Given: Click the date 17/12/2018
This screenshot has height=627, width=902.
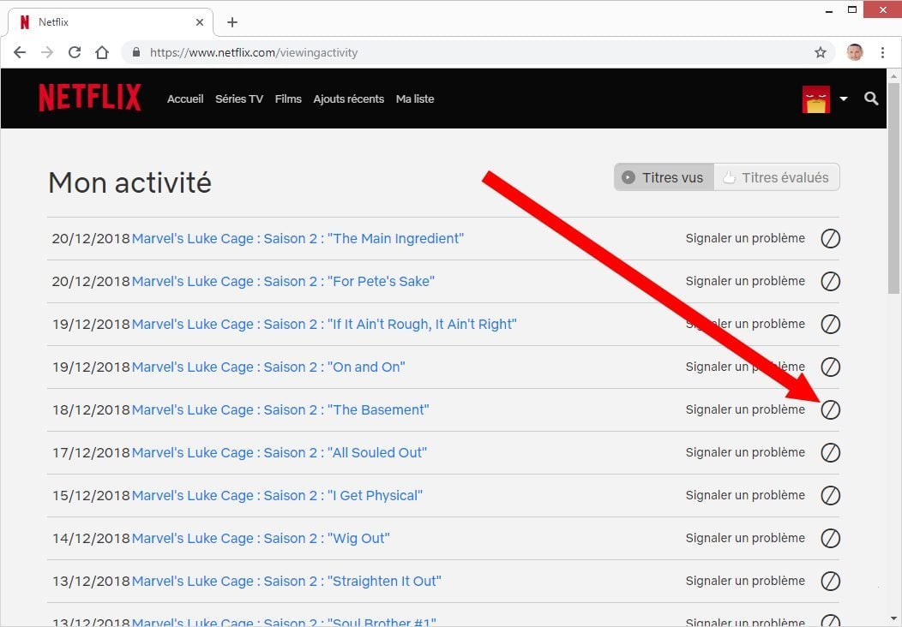Looking at the screenshot, I should click(x=91, y=452).
